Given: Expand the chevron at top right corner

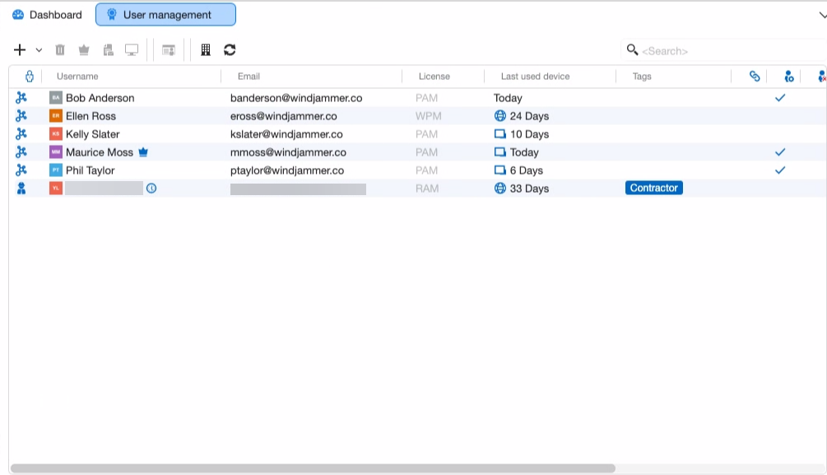Looking at the screenshot, I should 822,16.
